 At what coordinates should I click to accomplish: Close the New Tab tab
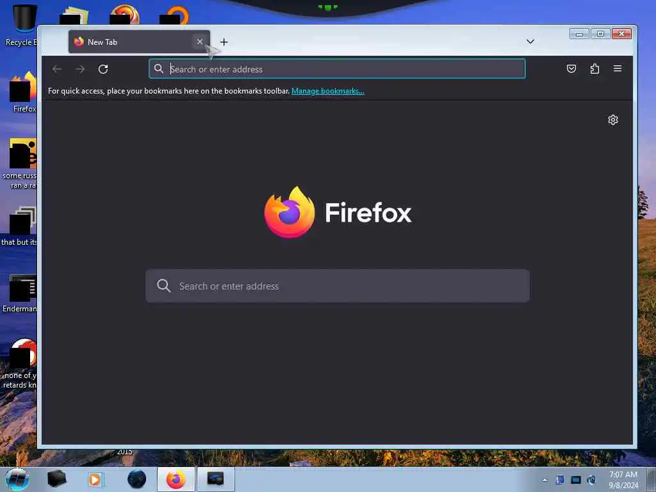[x=200, y=42]
